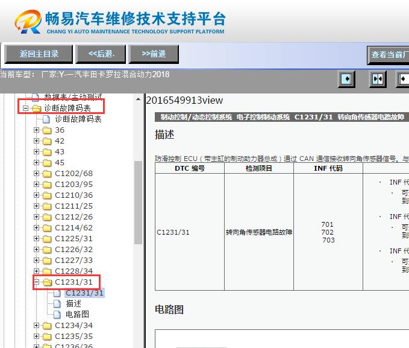Expand folder 42
The width and height of the screenshot is (409, 348).
36,141
